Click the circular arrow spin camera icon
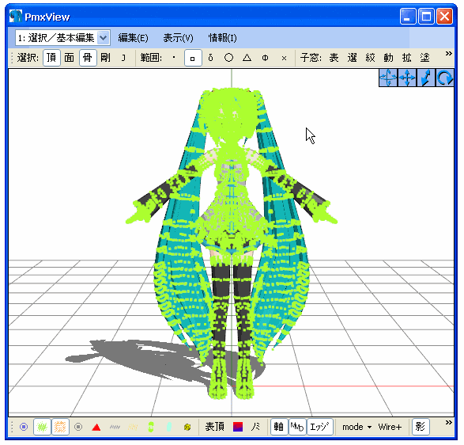 (444, 78)
